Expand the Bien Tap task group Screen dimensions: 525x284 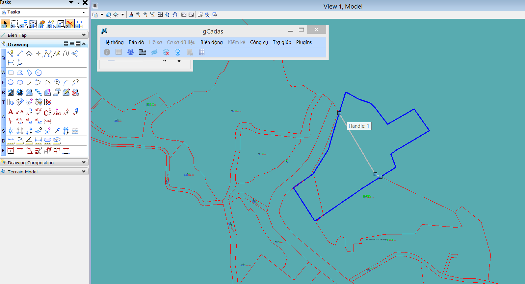(x=84, y=35)
